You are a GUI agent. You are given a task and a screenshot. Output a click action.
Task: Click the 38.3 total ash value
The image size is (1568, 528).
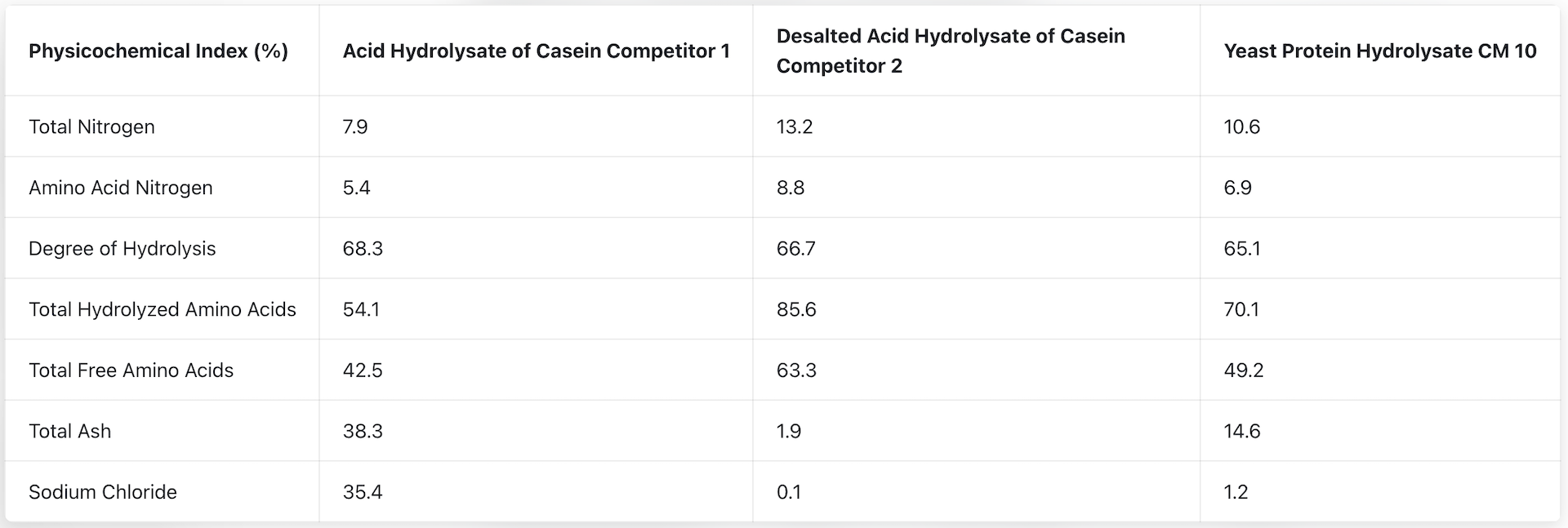tap(363, 431)
